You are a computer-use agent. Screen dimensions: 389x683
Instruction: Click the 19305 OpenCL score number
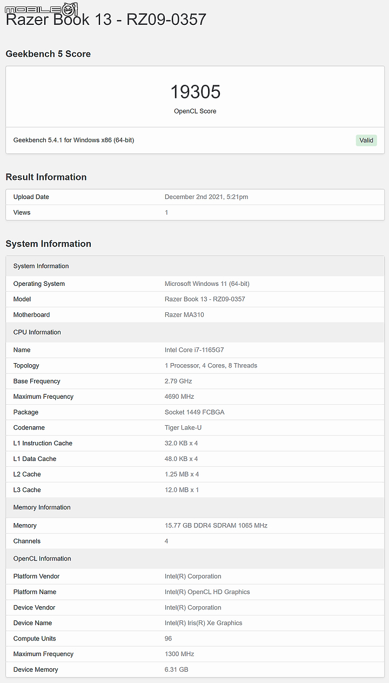click(195, 92)
